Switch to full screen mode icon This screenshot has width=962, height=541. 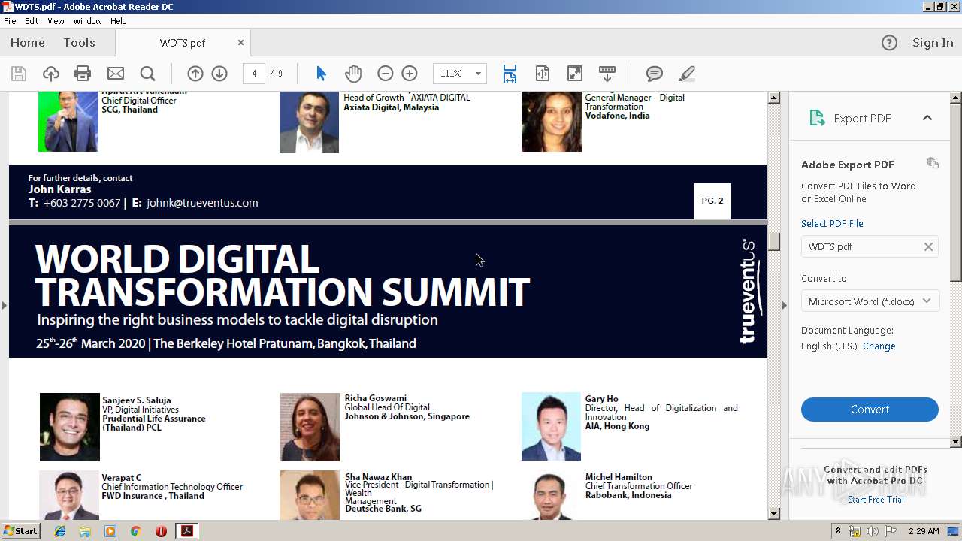coord(575,74)
